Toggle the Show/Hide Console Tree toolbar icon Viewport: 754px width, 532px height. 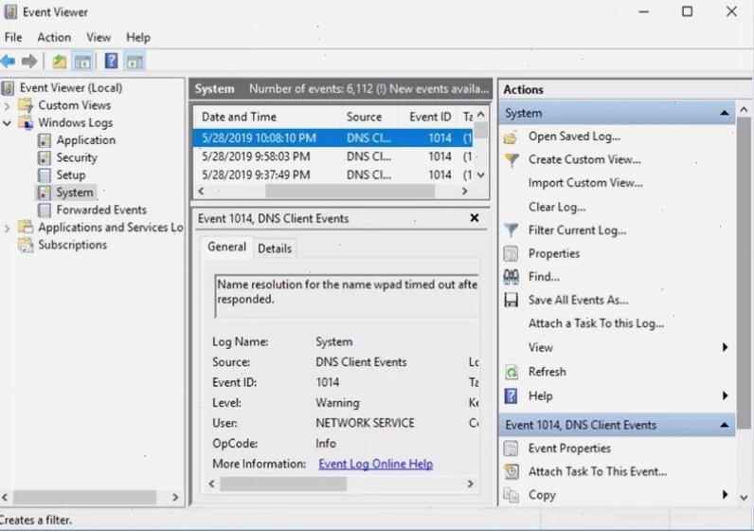pos(82,61)
